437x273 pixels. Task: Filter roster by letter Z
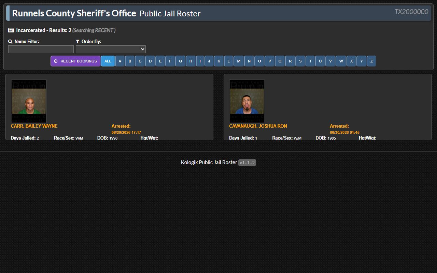(371, 61)
